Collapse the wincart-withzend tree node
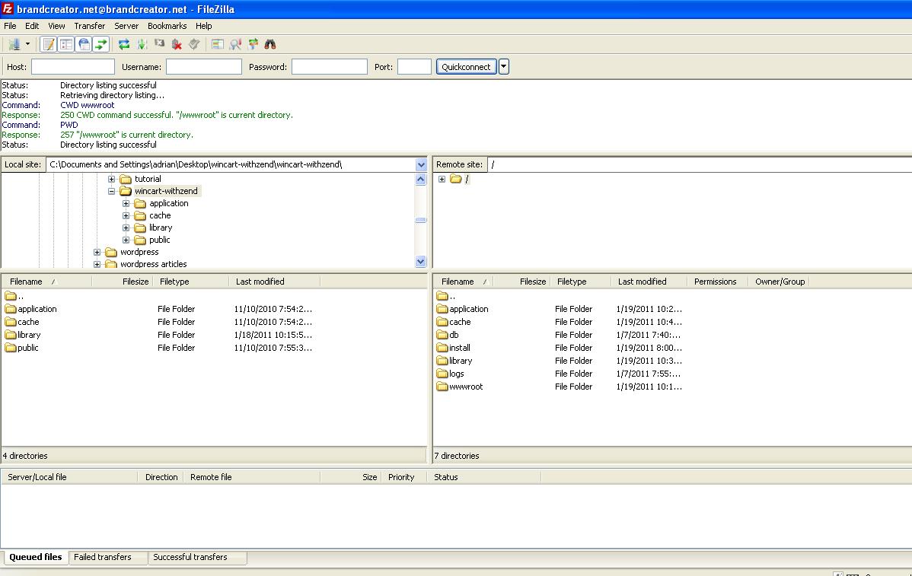This screenshot has height=576, width=912. tap(112, 191)
